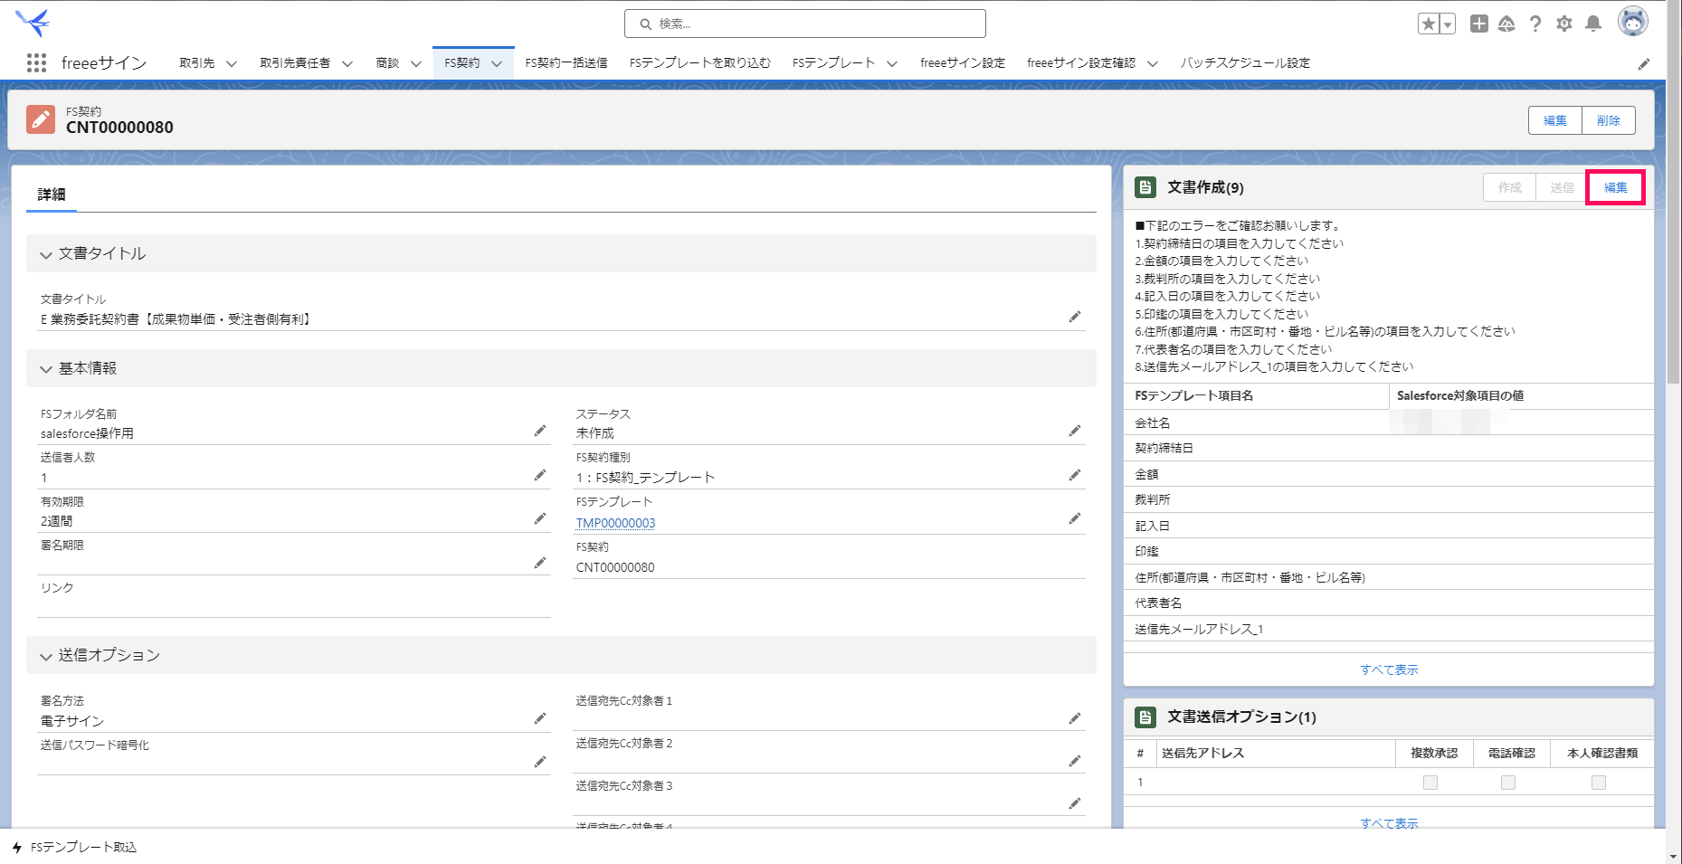
Task: Click the 検索 search input field
Action: coord(805,24)
